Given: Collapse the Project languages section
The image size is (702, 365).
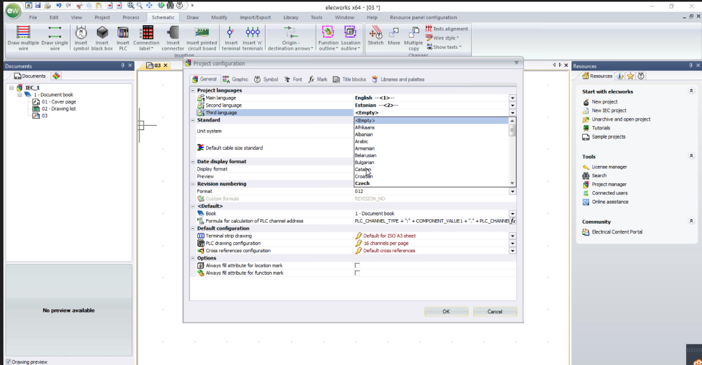Looking at the screenshot, I should [193, 90].
